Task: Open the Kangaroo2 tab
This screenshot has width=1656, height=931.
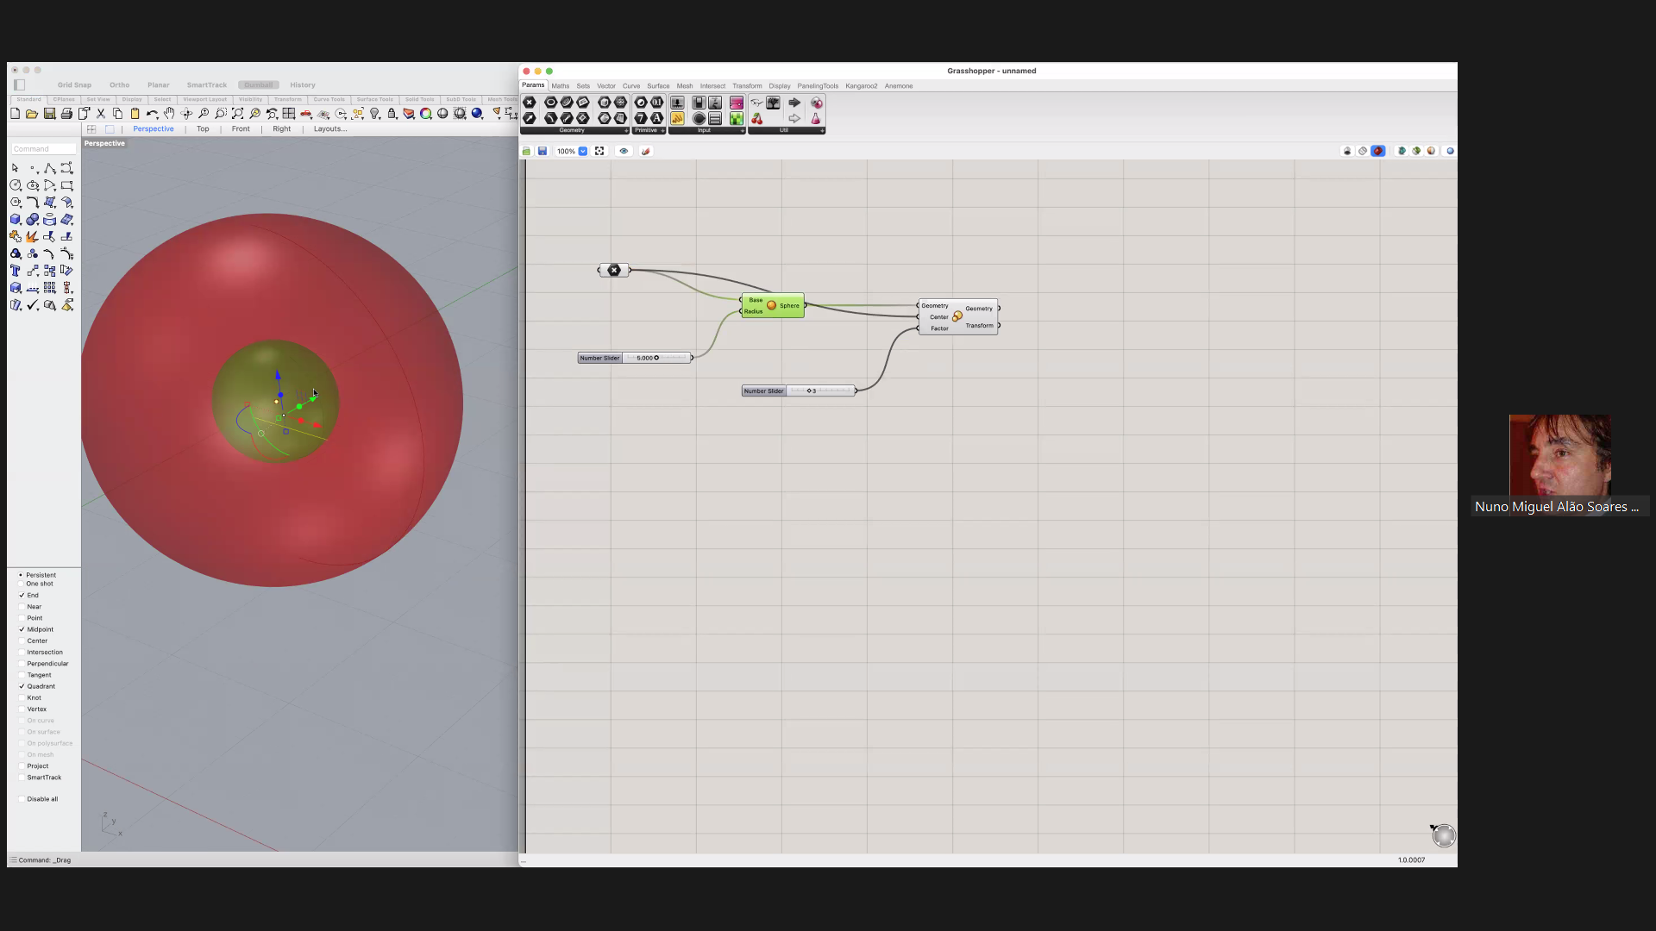Action: 861,86
